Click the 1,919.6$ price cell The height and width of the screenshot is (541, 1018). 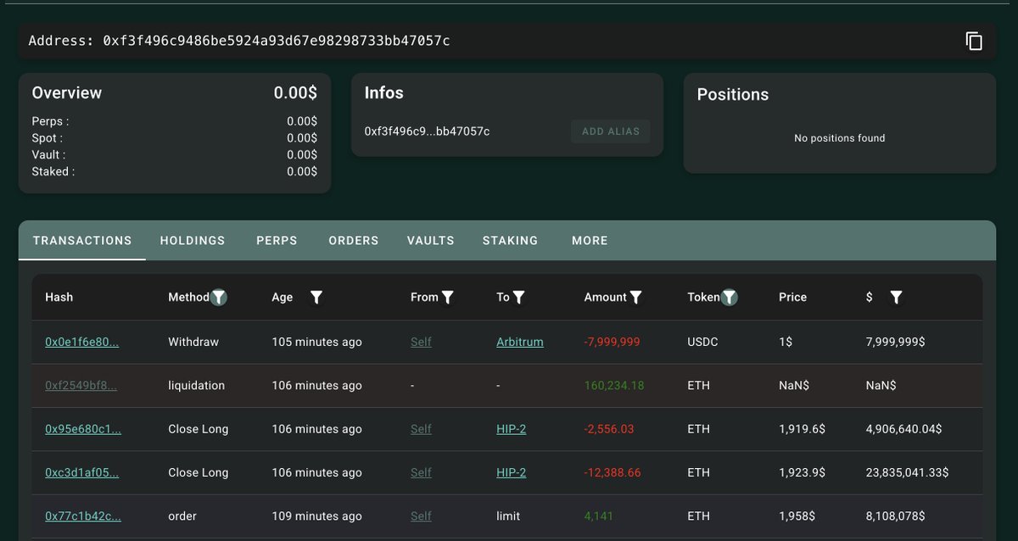click(x=801, y=429)
